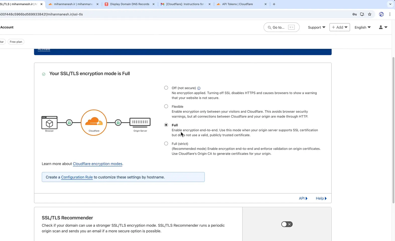Switch to the Gmail Cloudflare Instructions tab

click(185, 4)
